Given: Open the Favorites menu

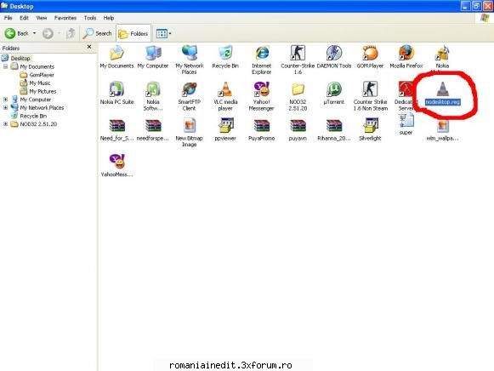Looking at the screenshot, I should point(65,18).
